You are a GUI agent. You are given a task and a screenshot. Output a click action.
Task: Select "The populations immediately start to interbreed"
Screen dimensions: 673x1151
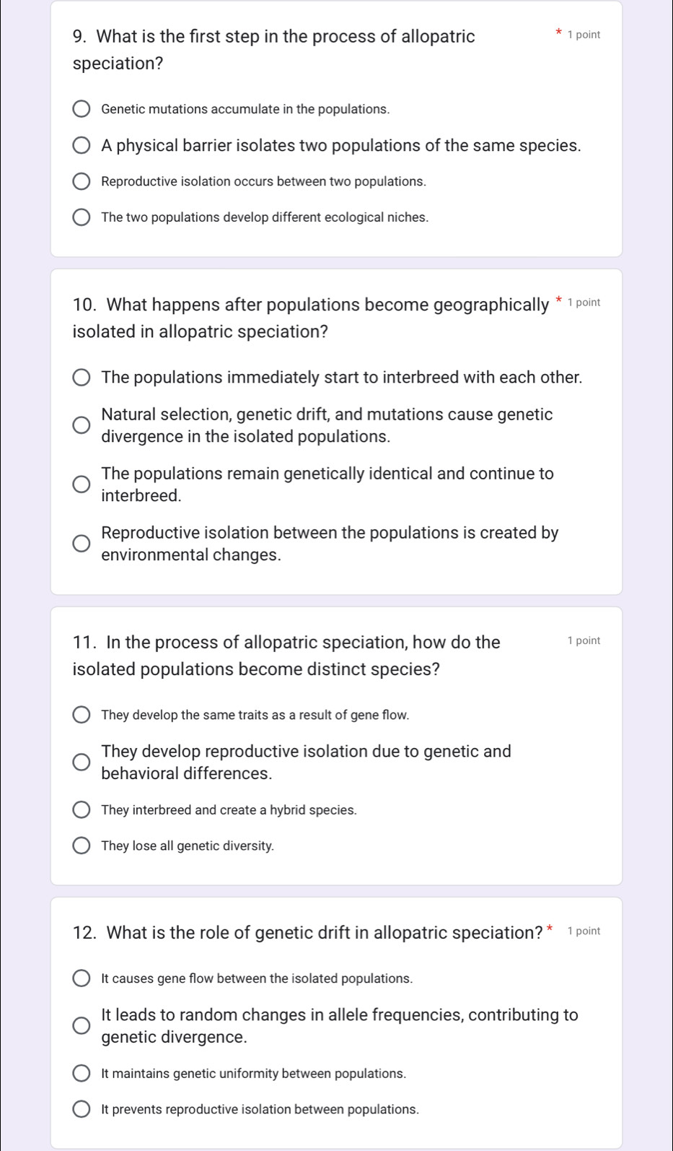pyautogui.click(x=82, y=377)
